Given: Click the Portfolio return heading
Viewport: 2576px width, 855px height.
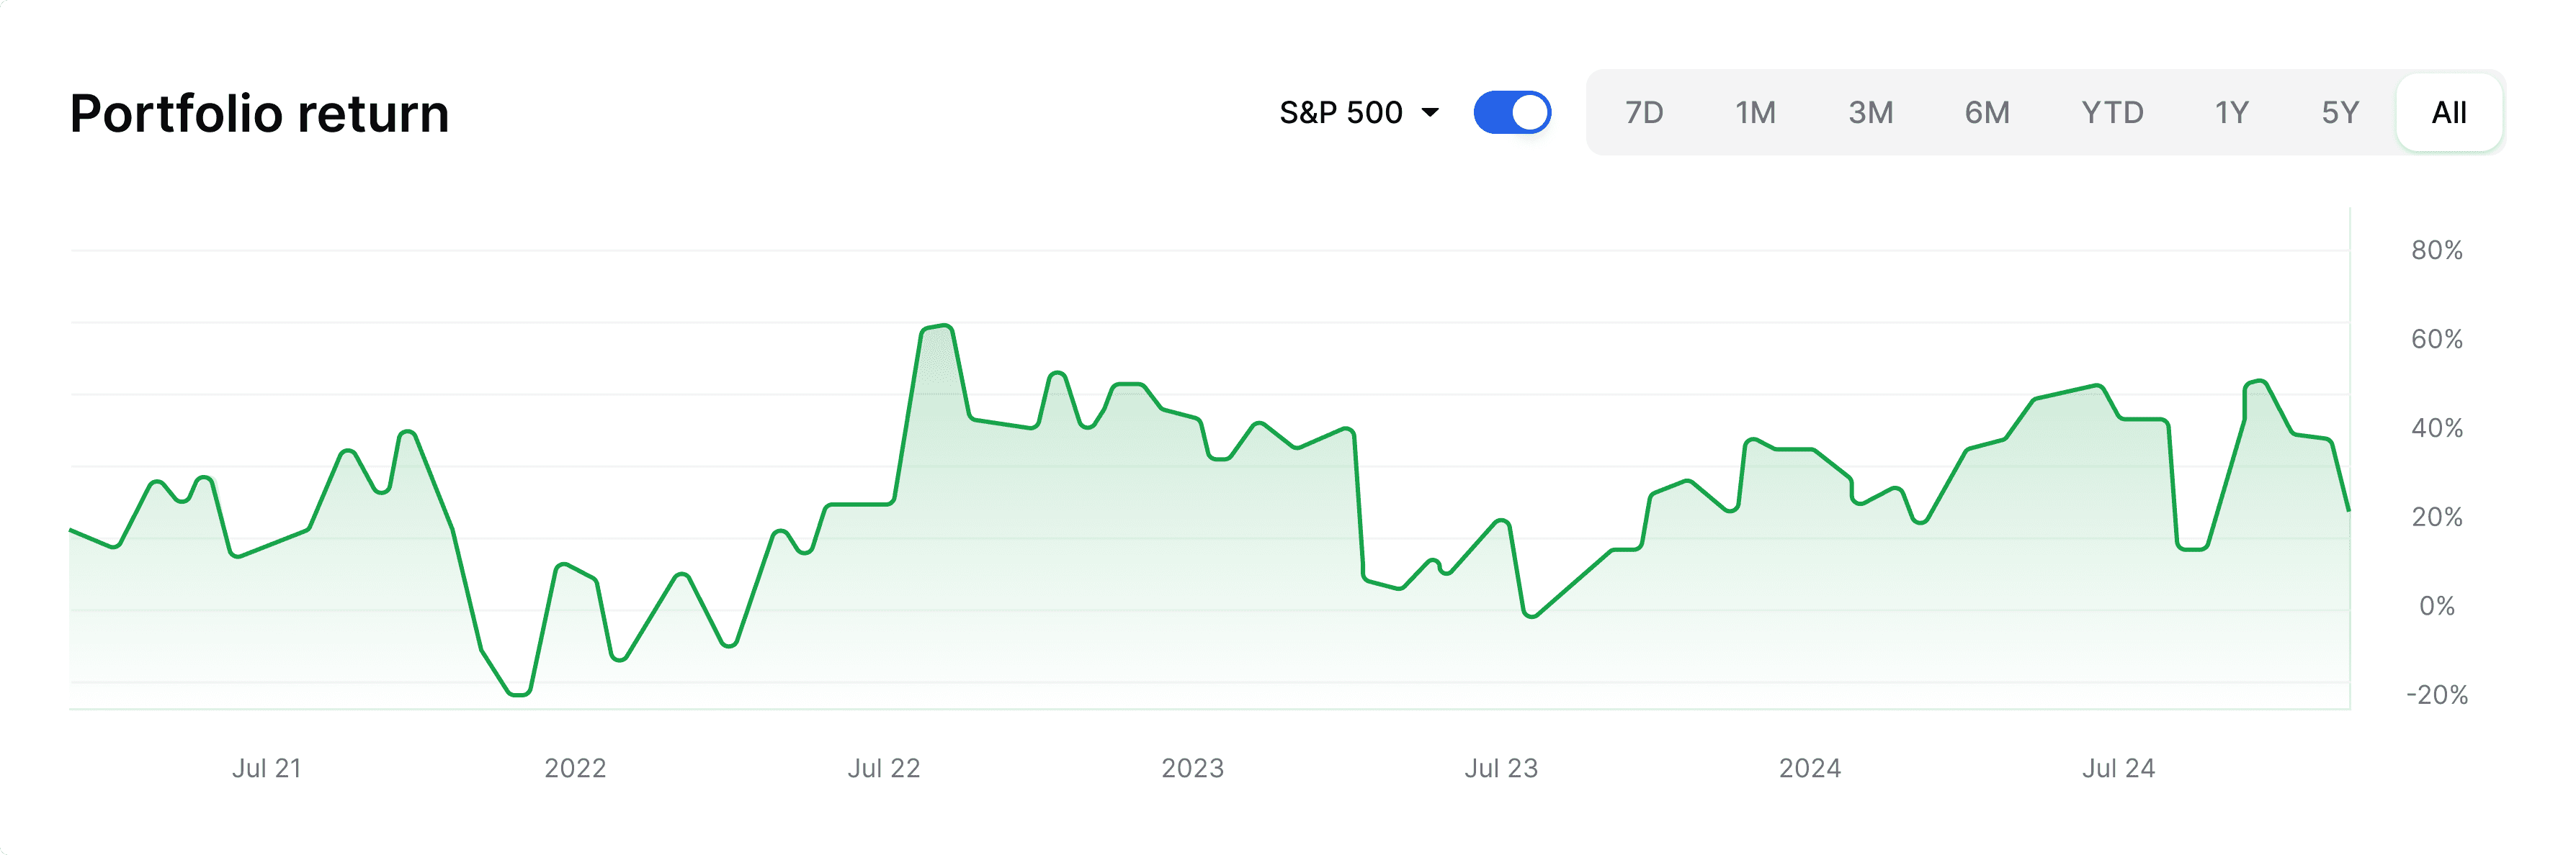Looking at the screenshot, I should click(x=260, y=113).
